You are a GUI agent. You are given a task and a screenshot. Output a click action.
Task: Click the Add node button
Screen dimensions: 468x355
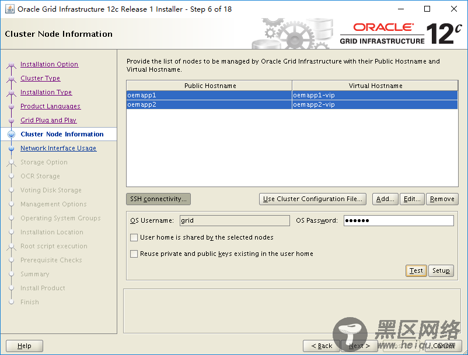(385, 199)
